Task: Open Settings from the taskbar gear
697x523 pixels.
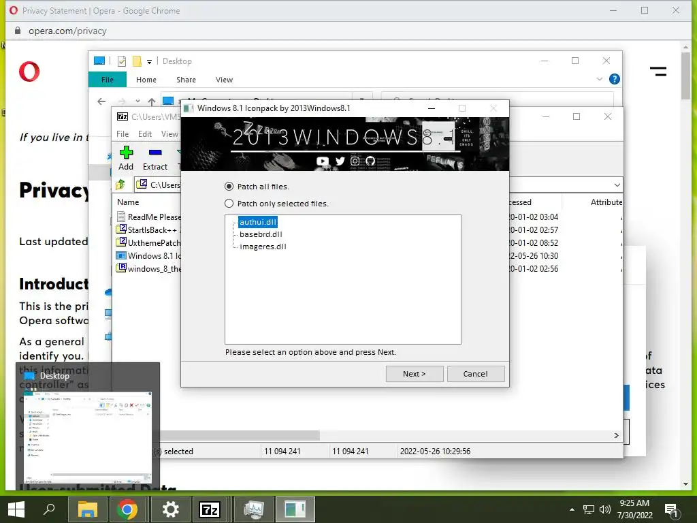Action: coord(170,509)
